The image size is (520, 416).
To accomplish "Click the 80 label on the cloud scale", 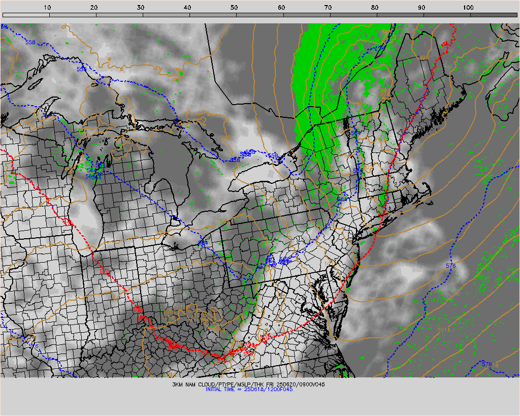I will (x=375, y=8).
